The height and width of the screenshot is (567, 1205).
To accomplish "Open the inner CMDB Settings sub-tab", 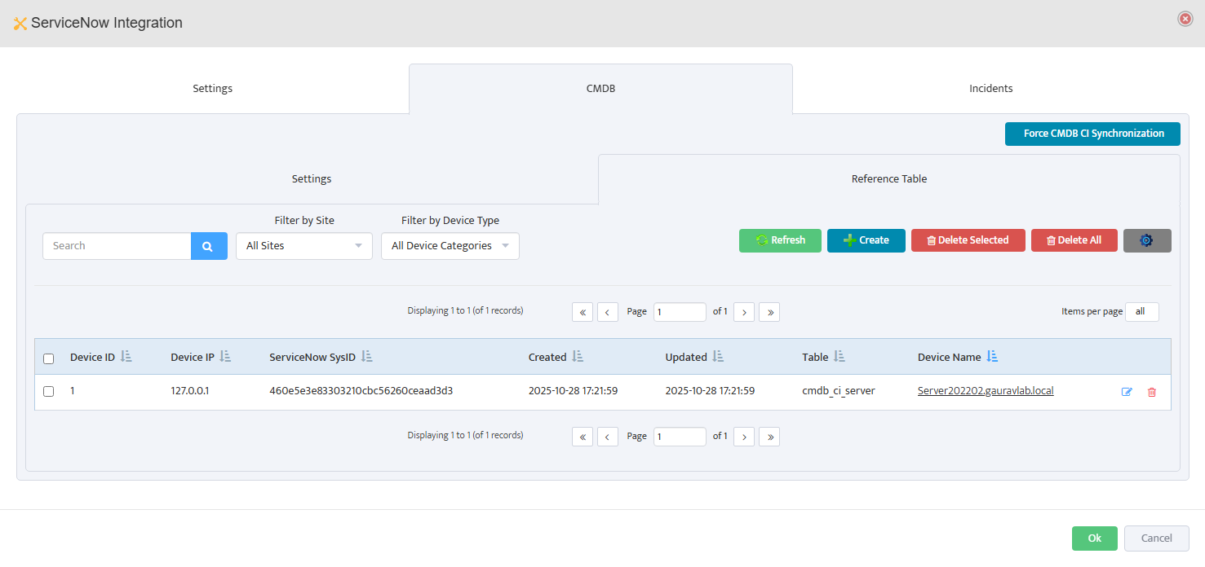I will (x=312, y=179).
